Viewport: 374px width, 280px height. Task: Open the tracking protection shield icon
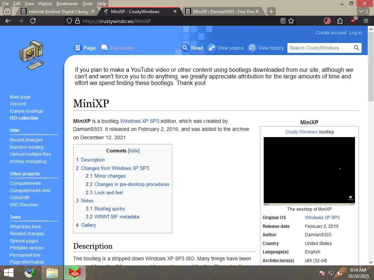pos(69,21)
